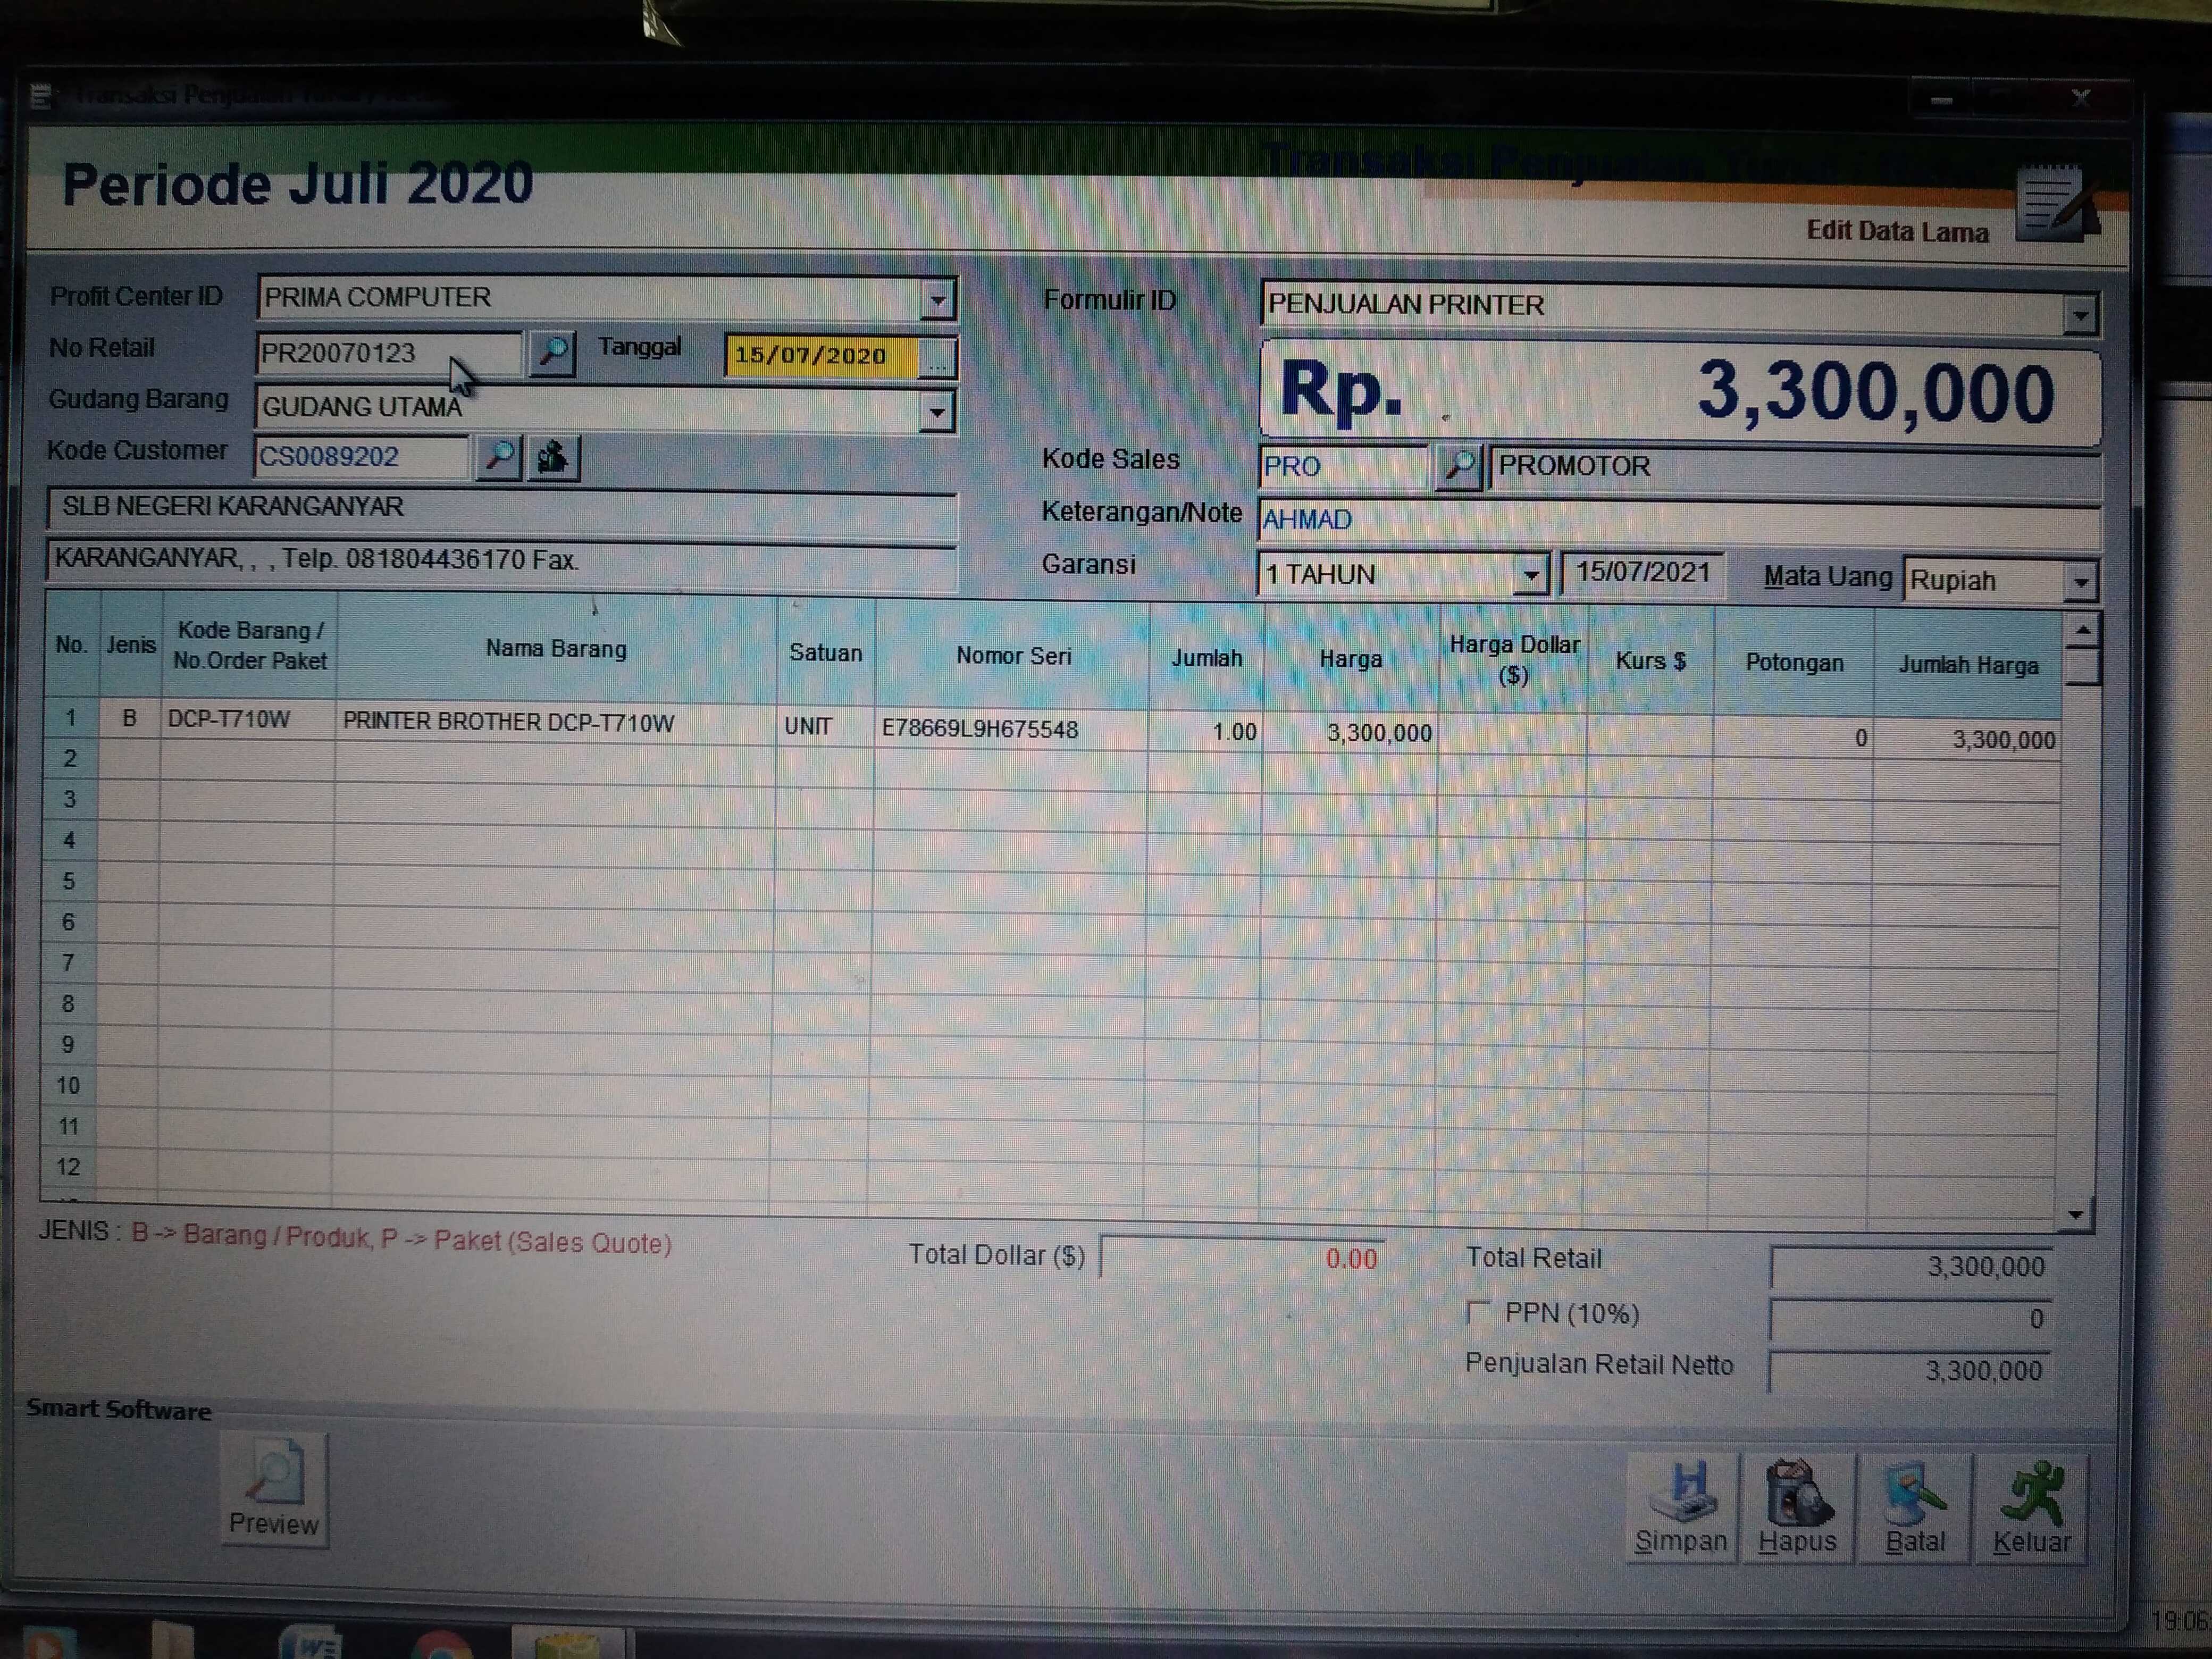Screen dimensions: 2212x1659
Task: Click the Kode Sales search magnifier icon
Action: coord(1458,466)
